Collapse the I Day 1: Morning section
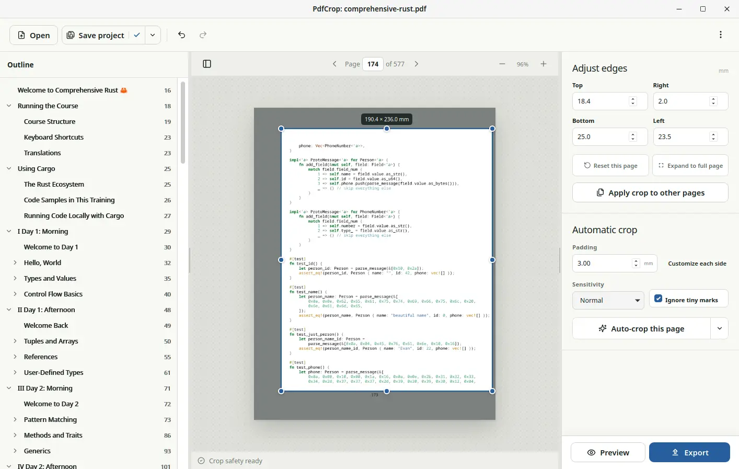 click(x=9, y=231)
